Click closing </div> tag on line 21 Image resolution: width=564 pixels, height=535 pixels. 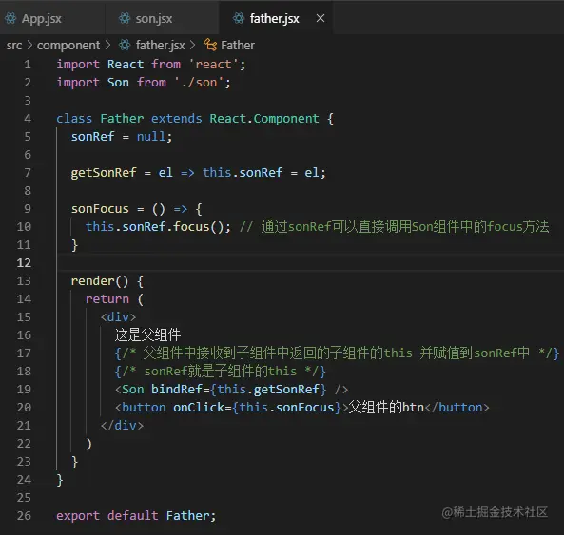[x=122, y=426]
